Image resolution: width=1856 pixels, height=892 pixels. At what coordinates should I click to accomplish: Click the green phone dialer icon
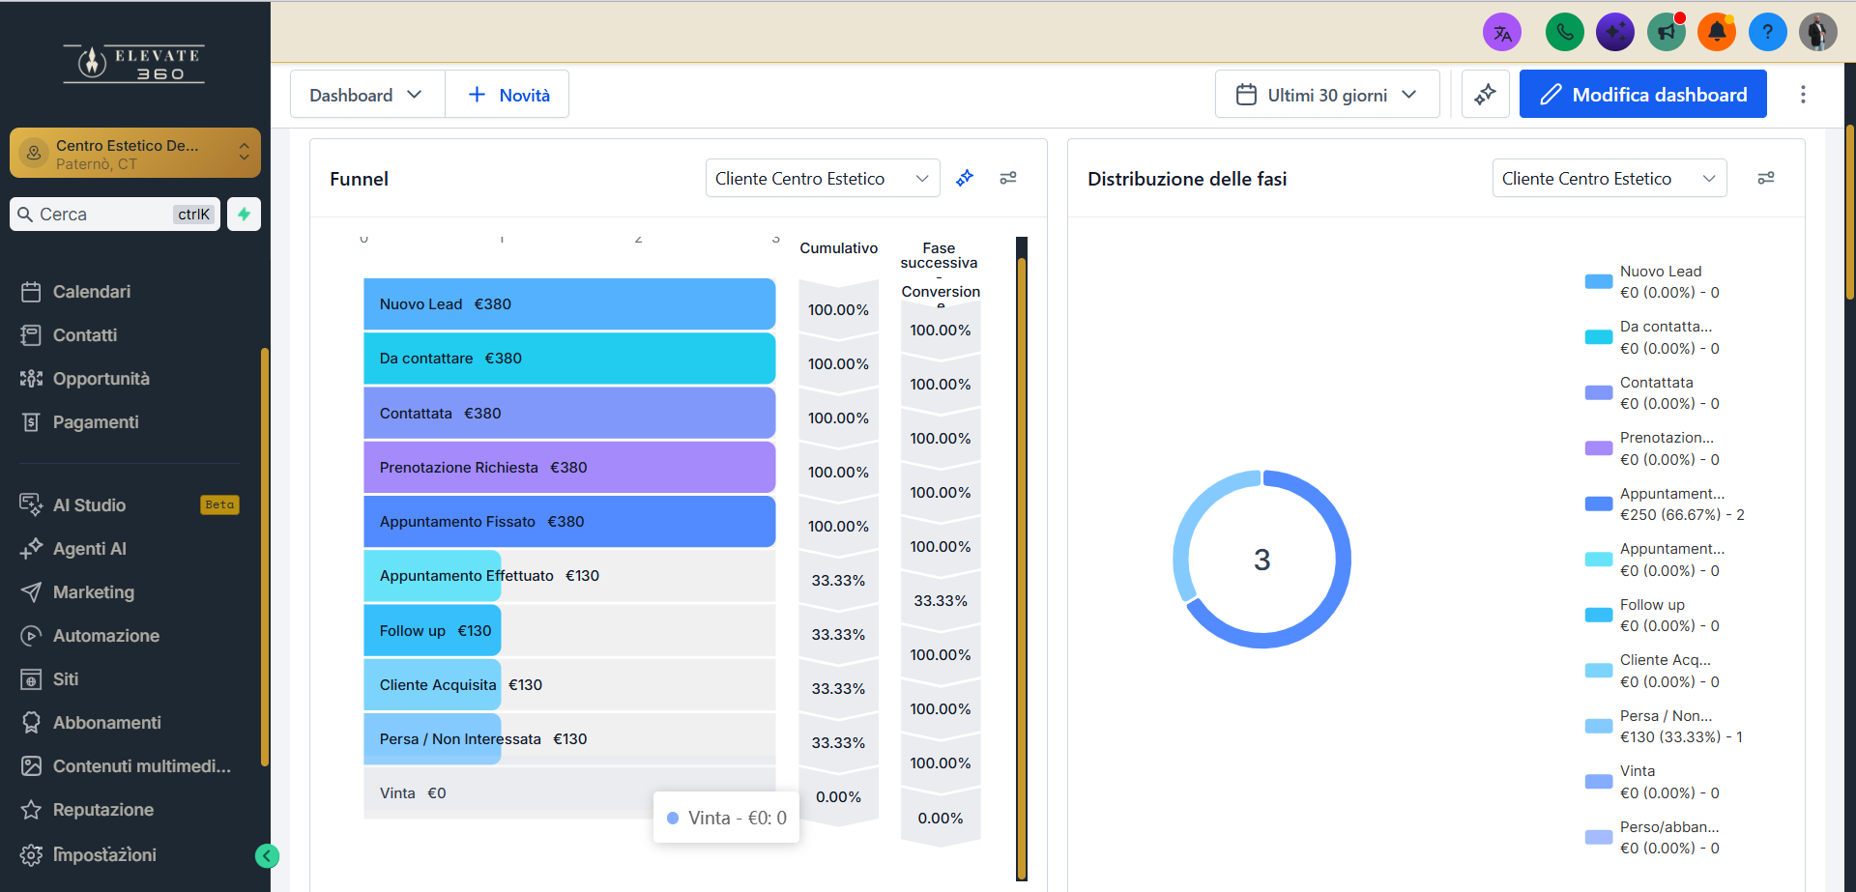tap(1564, 33)
